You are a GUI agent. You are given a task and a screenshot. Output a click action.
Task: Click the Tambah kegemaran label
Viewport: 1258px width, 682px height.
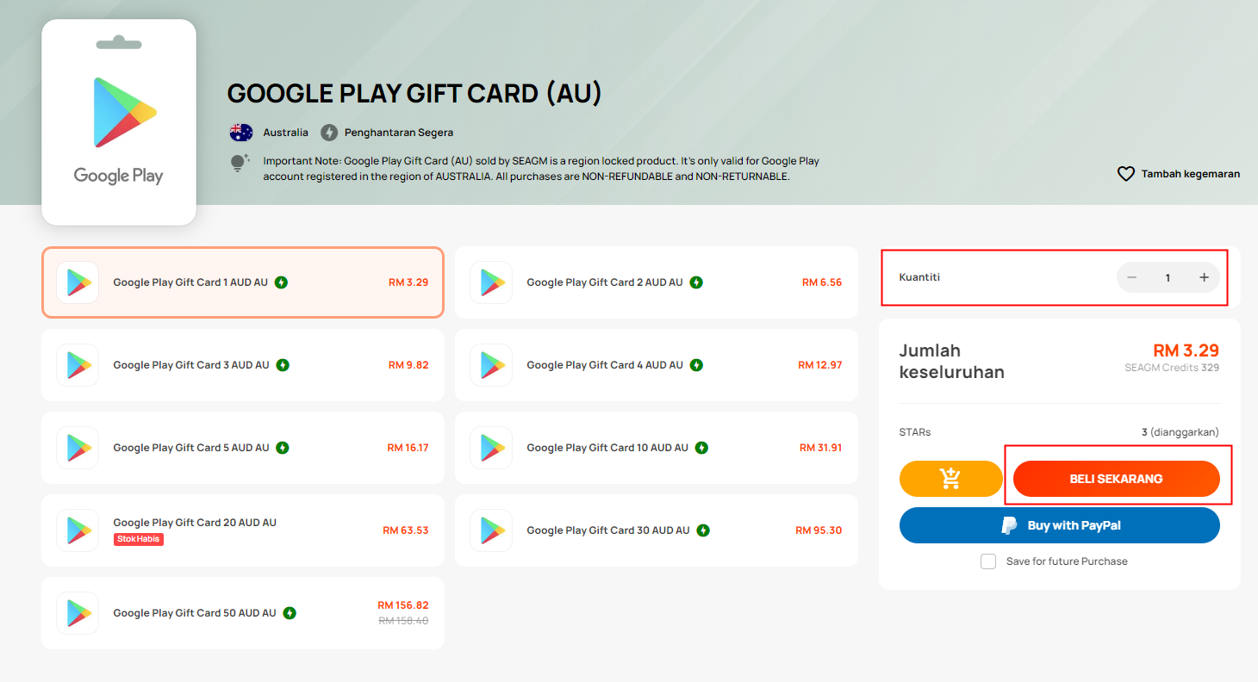[1191, 174]
